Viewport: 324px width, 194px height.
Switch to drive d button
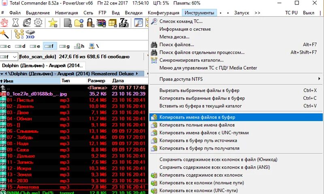20,46
